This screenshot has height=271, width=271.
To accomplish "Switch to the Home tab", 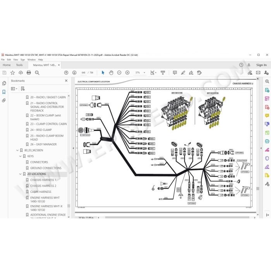I will coord(7,65).
